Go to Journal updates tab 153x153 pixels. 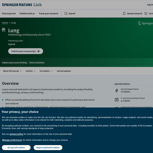[x=64, y=71]
